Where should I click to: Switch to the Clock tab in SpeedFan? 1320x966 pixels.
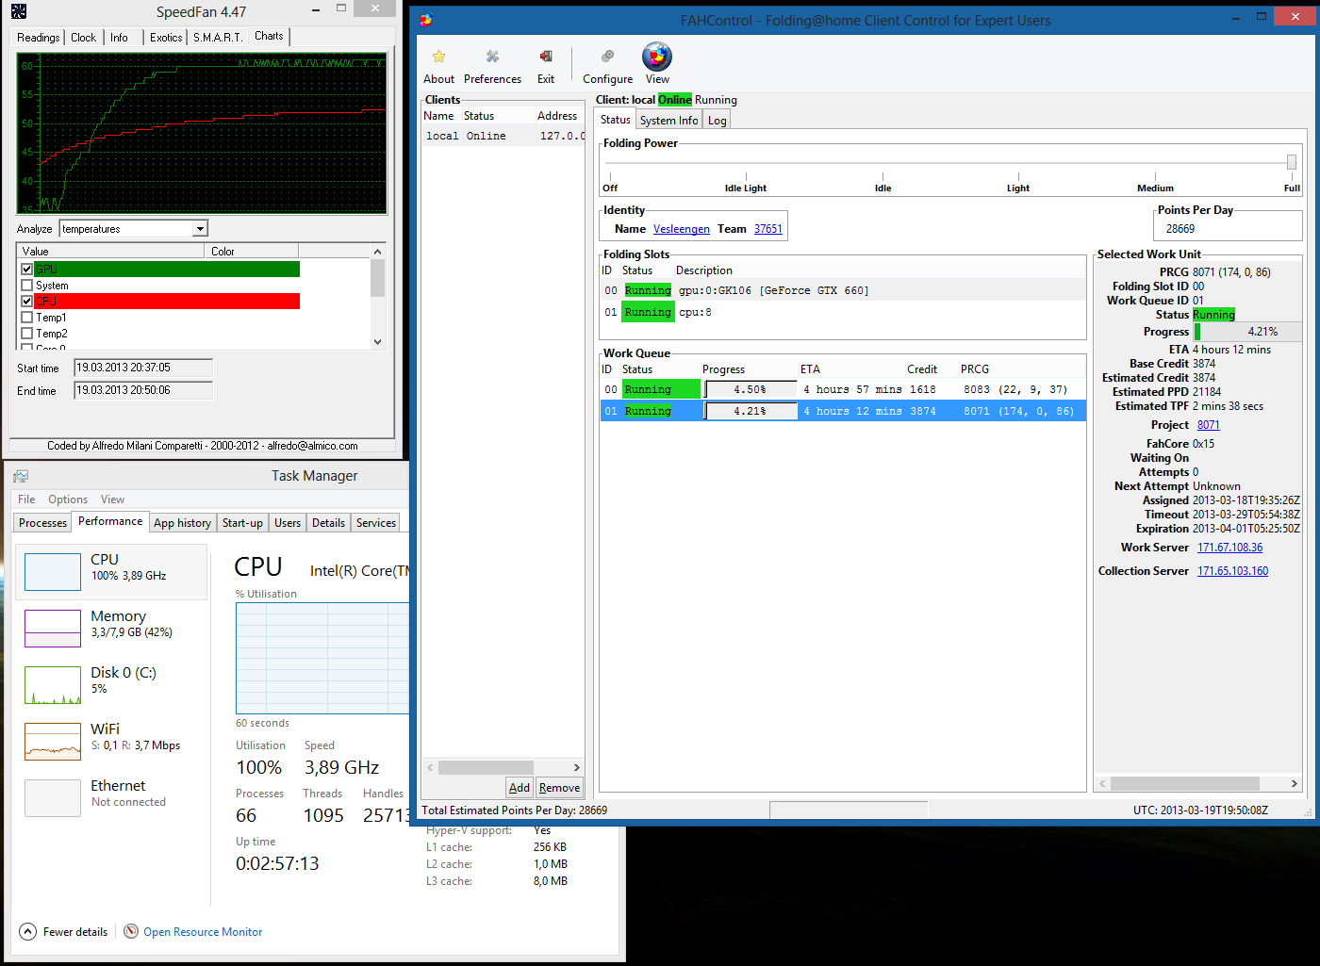coord(83,38)
